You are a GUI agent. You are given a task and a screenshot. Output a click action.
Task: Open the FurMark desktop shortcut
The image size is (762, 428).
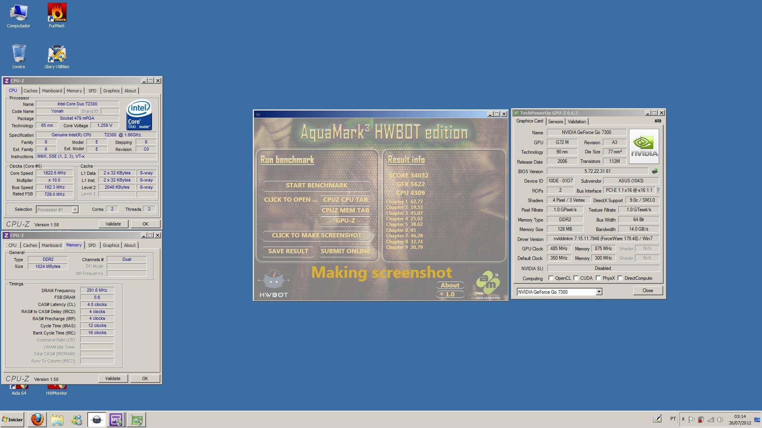(x=57, y=16)
